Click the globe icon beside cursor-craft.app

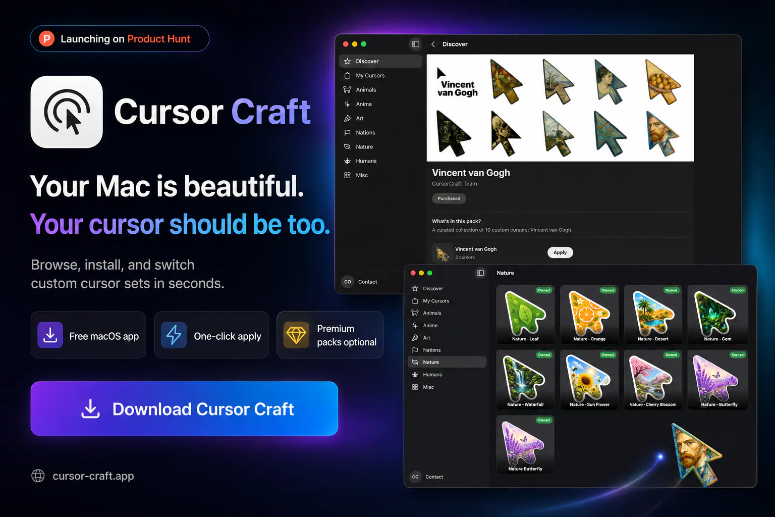pyautogui.click(x=38, y=476)
